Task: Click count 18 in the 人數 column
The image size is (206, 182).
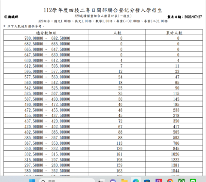Action: click(120, 83)
